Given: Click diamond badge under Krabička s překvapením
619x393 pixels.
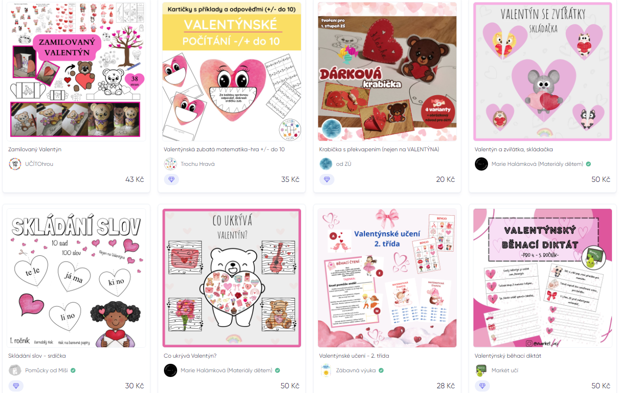Looking at the screenshot, I should [327, 180].
